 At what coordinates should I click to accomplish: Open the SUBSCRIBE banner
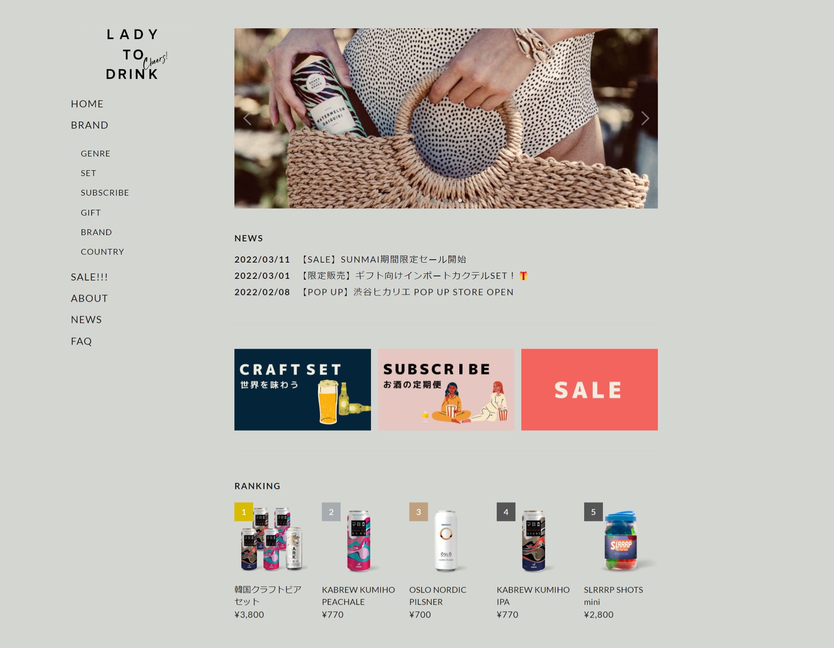(x=446, y=389)
